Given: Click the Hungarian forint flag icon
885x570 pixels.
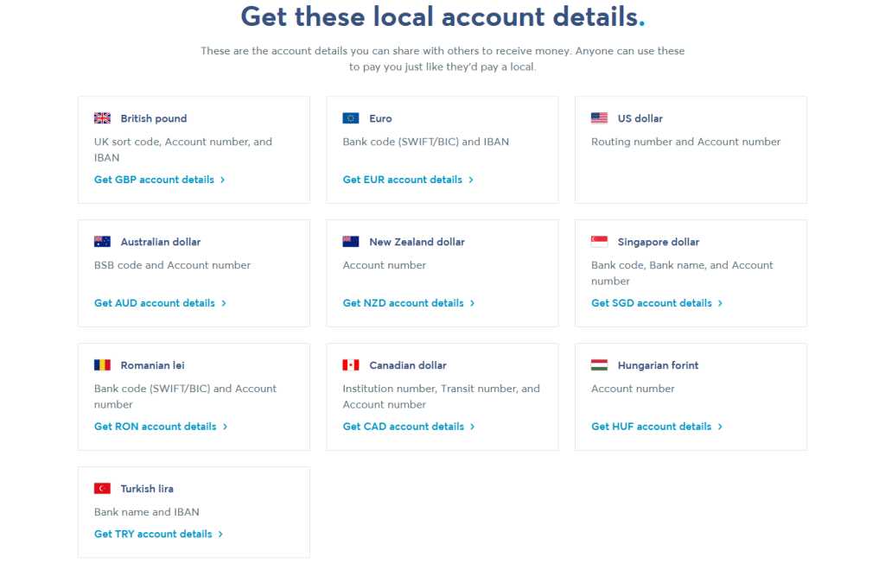Looking at the screenshot, I should (x=599, y=365).
